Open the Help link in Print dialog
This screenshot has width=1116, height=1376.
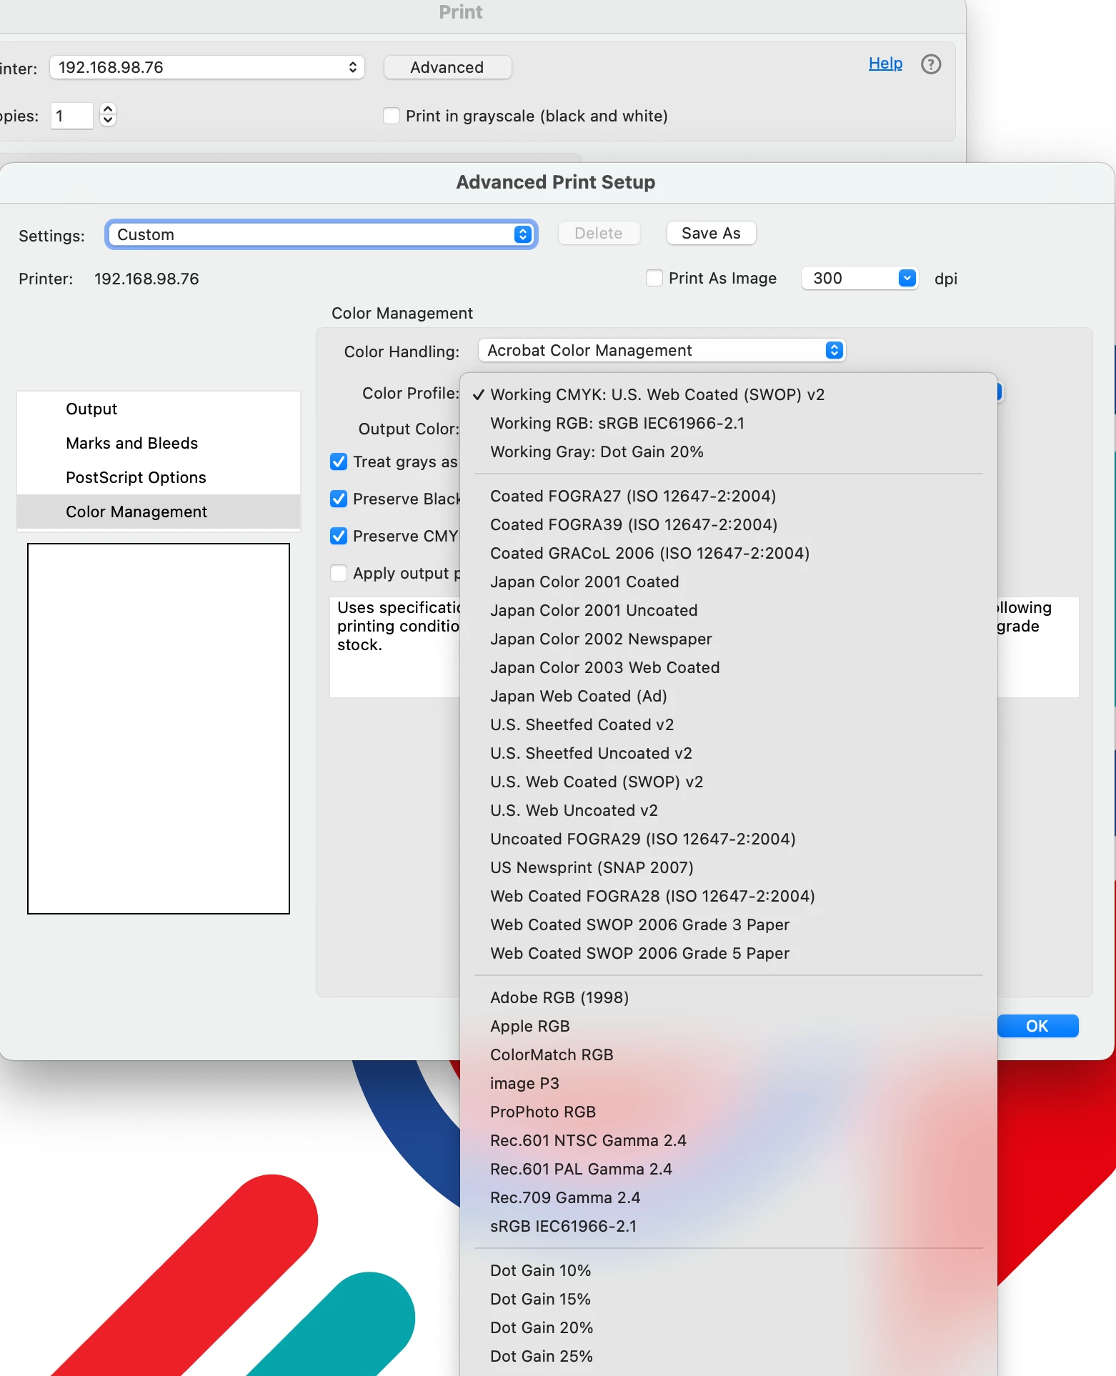(x=885, y=64)
